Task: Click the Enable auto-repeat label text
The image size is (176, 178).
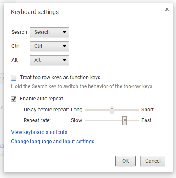Action: tap(41, 99)
